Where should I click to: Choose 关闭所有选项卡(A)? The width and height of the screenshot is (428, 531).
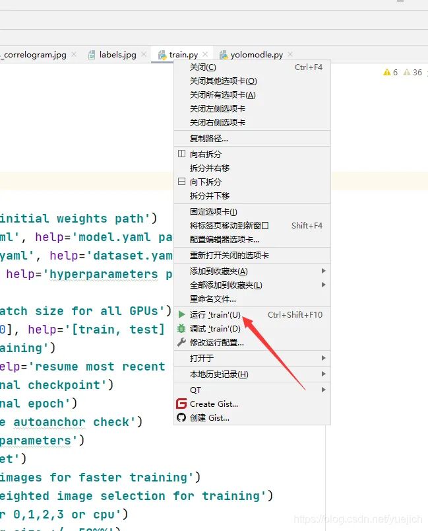[x=252, y=95]
